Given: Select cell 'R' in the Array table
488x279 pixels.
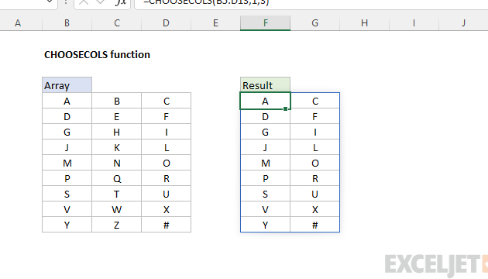Looking at the screenshot, I should 167,178.
